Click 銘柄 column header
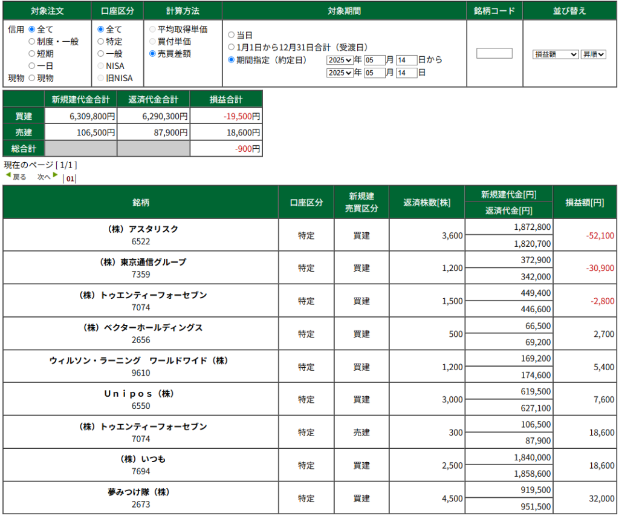This screenshot has width=619, height=516. (141, 202)
